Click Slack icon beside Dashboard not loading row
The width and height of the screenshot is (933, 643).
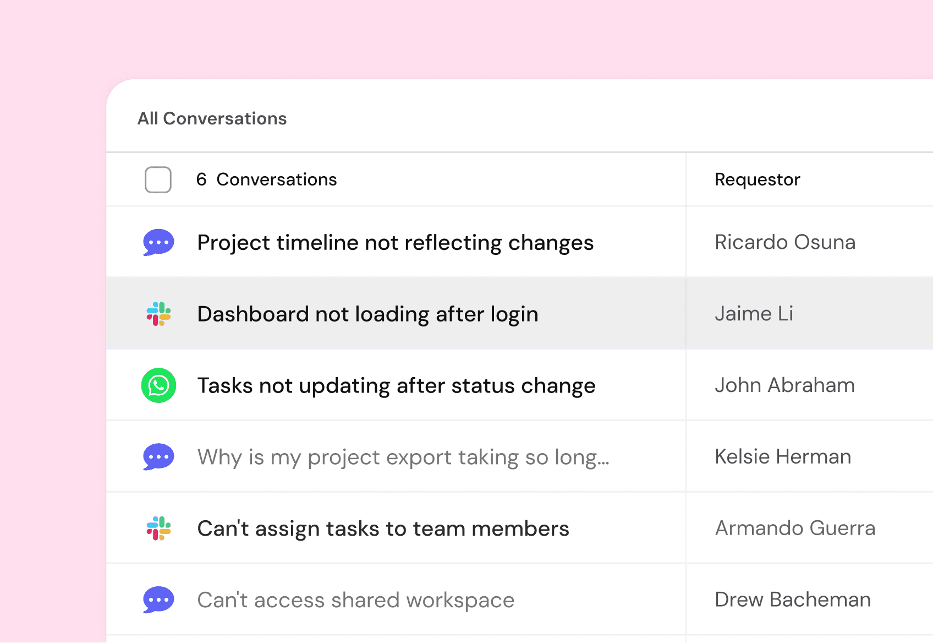pos(158,314)
